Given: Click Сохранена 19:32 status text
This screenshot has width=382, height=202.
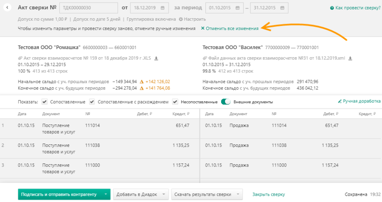Looking at the screenshot, I should pos(362,194).
